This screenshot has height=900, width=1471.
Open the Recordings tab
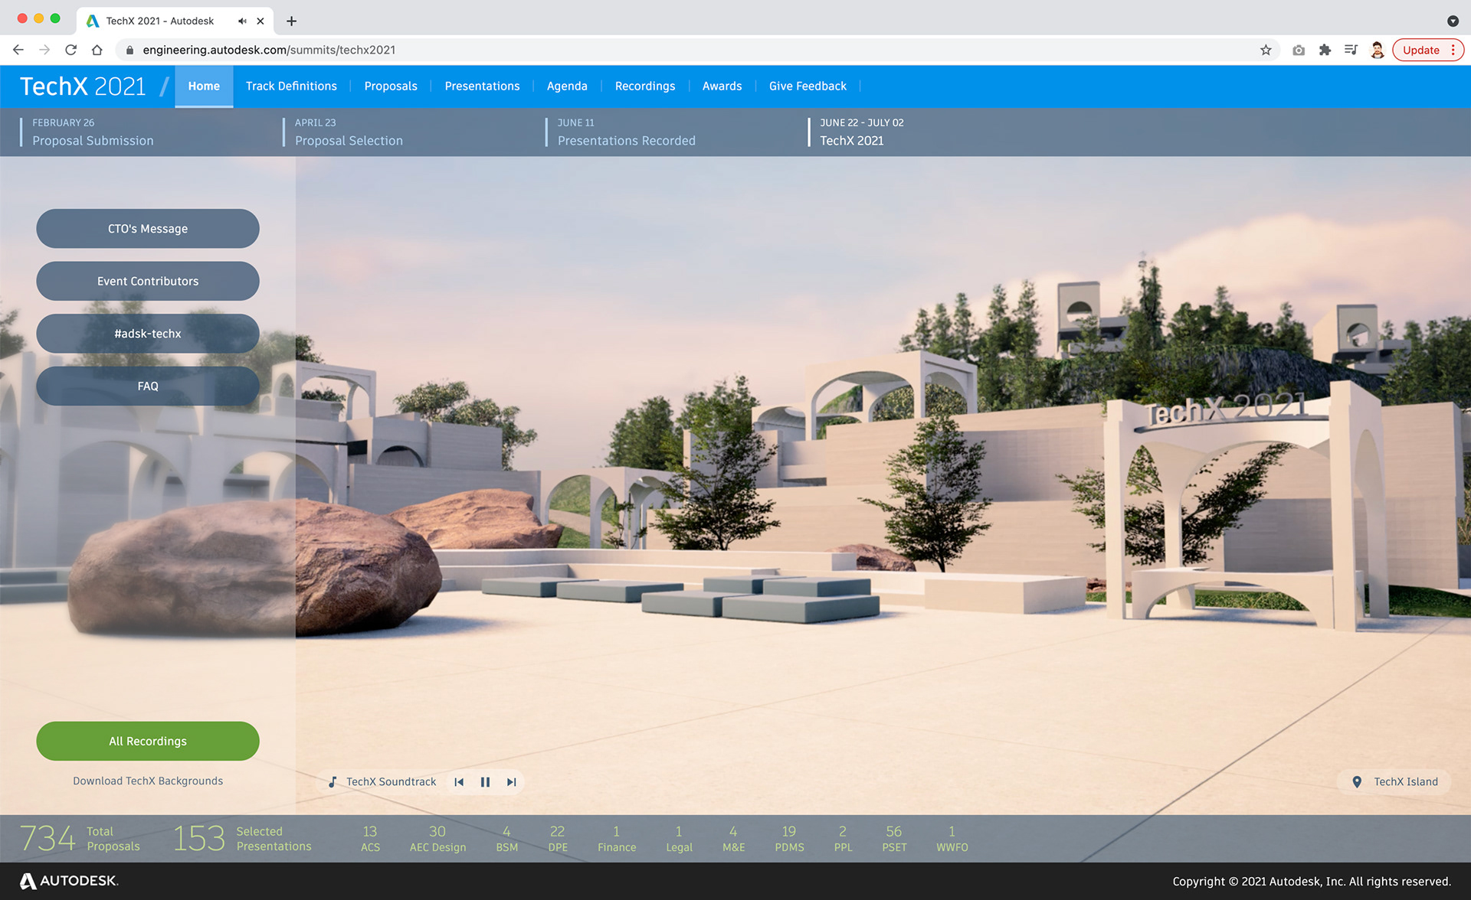coord(645,86)
